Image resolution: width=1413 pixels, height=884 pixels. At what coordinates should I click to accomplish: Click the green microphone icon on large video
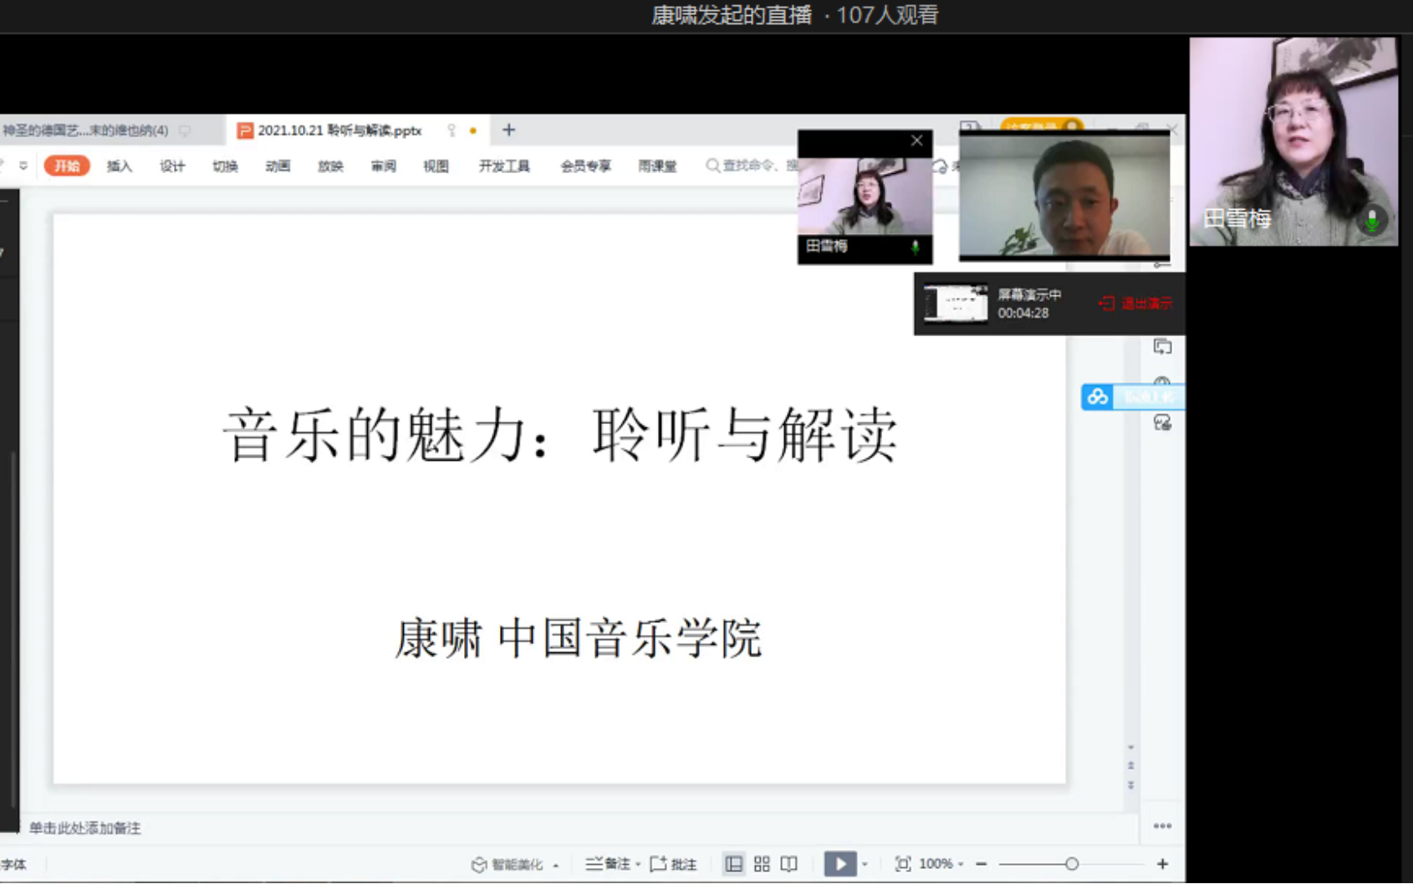(x=1371, y=220)
